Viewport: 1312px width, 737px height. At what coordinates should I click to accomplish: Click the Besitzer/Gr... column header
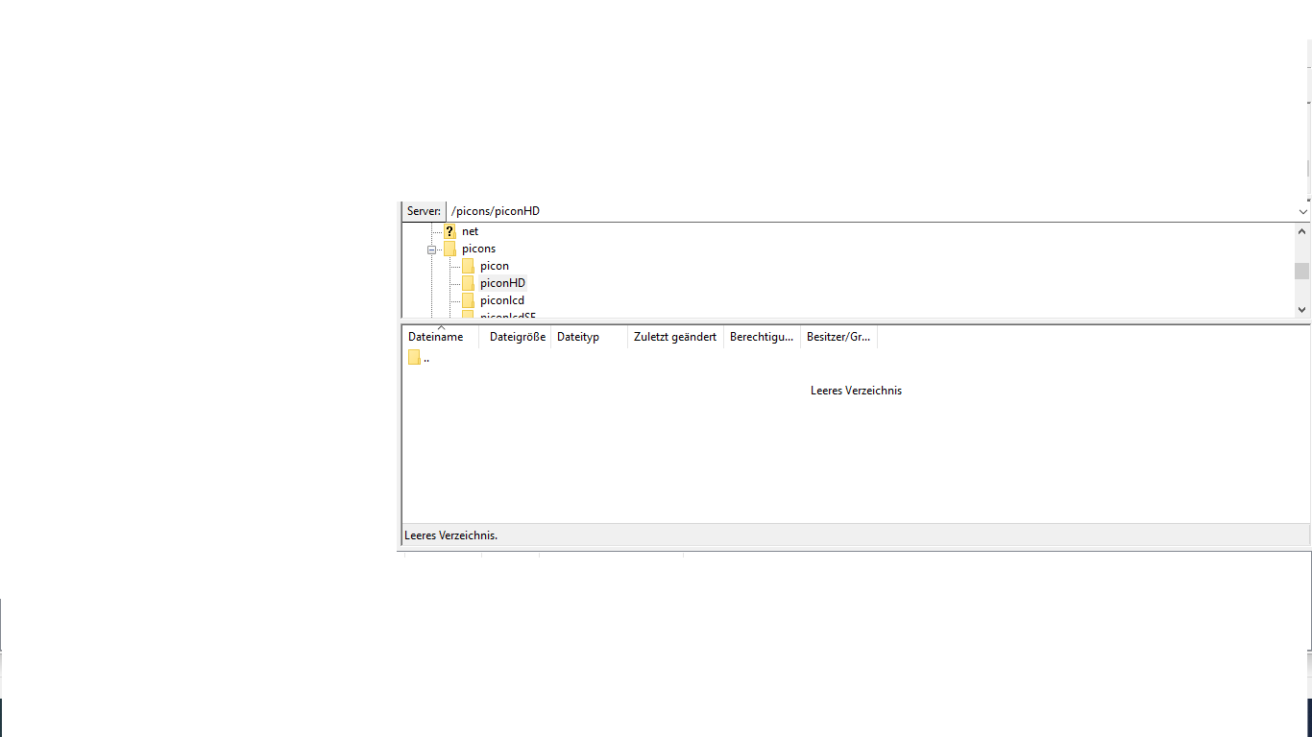click(x=838, y=337)
